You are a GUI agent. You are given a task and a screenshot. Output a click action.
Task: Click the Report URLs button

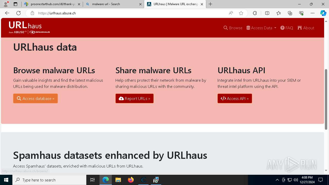[134, 98]
